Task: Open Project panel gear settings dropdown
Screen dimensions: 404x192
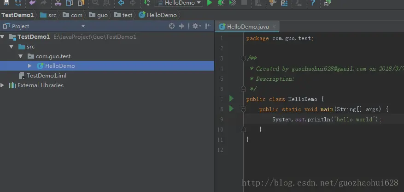Action: click(197, 26)
